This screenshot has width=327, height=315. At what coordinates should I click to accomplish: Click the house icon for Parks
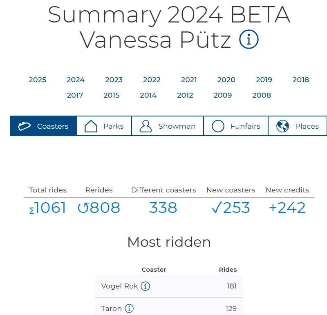tap(91, 126)
